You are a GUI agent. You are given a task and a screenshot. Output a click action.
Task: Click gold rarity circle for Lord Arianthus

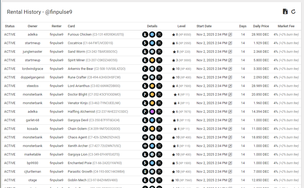152,86
